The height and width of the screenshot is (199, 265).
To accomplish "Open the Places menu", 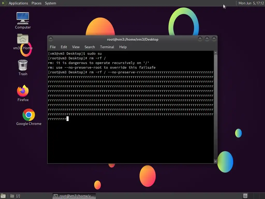I will point(36,3).
